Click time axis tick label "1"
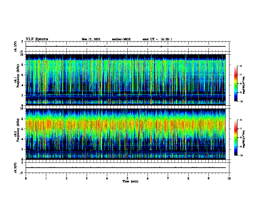This screenshot has height=200, width=258. click(x=46, y=178)
